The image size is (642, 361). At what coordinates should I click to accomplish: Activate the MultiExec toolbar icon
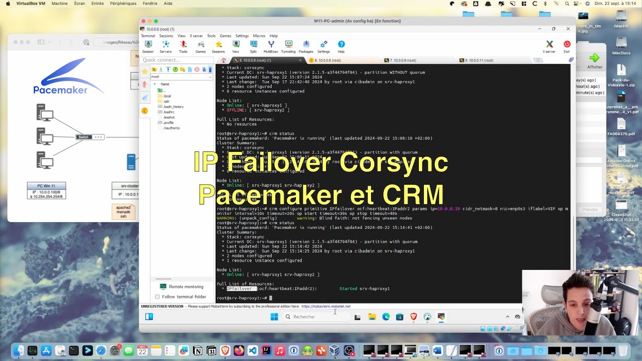(271, 47)
